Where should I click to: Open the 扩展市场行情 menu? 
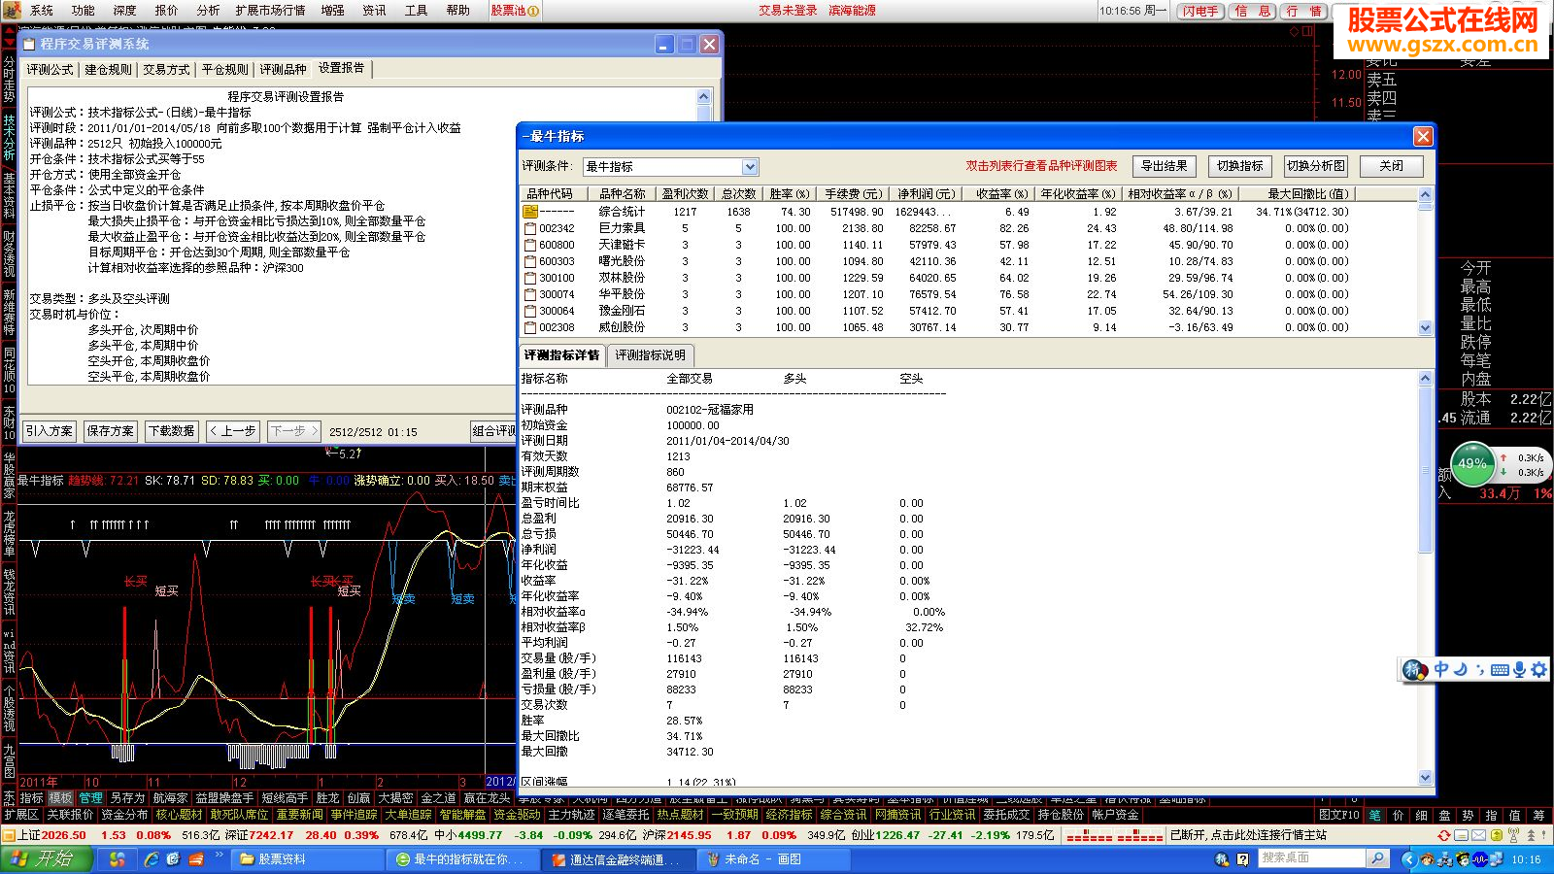pos(270,11)
